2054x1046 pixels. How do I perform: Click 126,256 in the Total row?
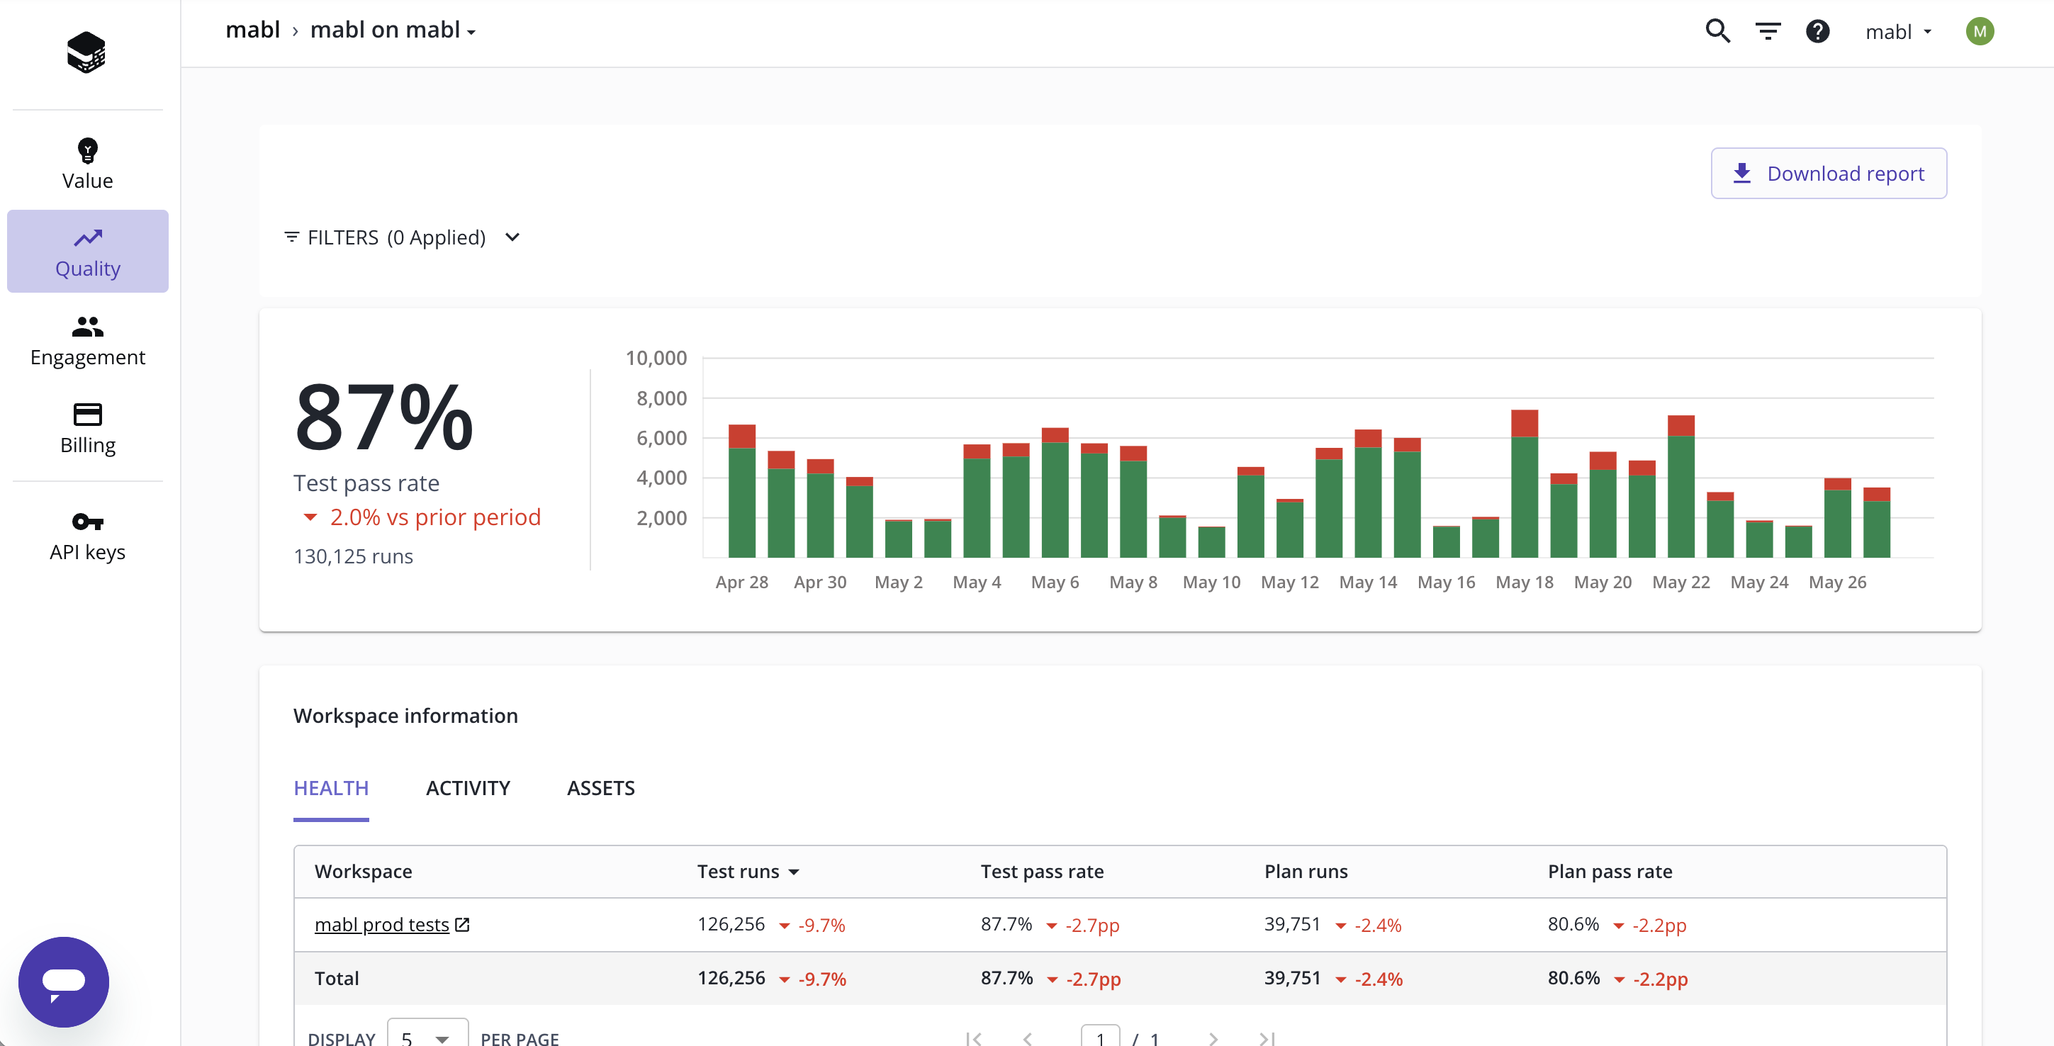click(730, 978)
